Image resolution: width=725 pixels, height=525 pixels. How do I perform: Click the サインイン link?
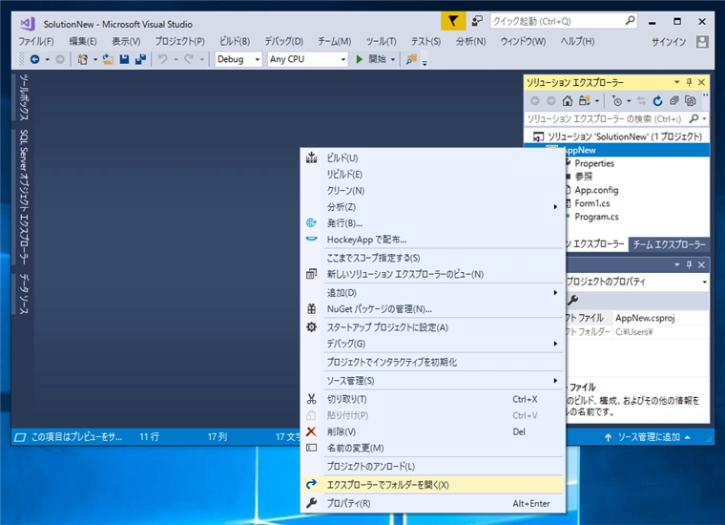[669, 42]
